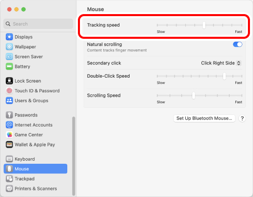This screenshot has height=197, width=253.
Task: Click the 'Trackpad' text label
Action: tap(25, 179)
